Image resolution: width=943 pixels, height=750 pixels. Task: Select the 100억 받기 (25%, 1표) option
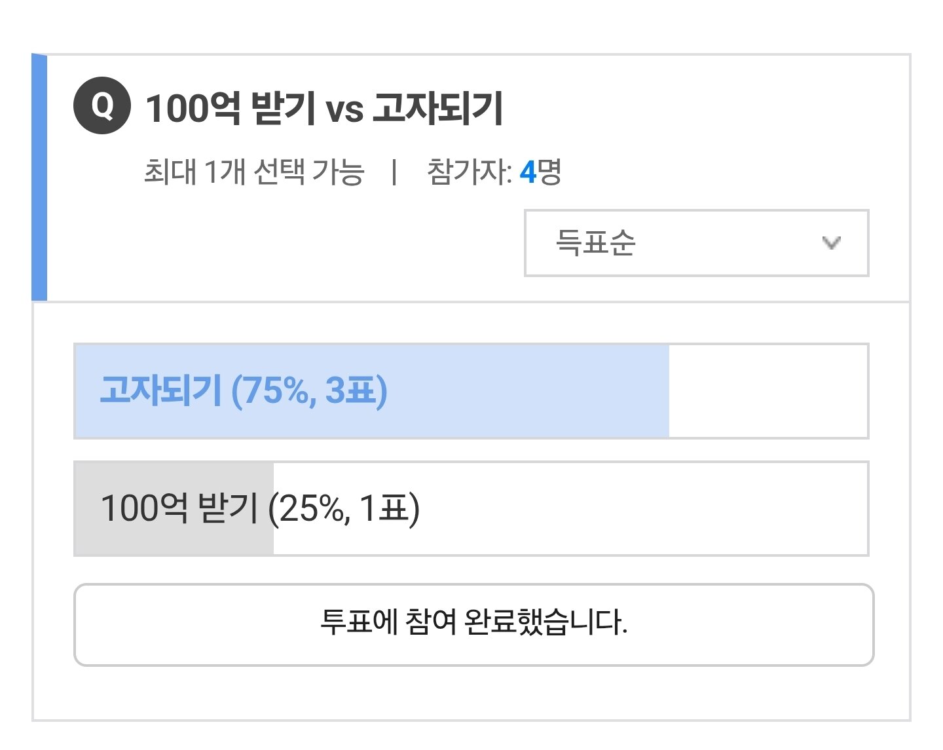(x=260, y=509)
